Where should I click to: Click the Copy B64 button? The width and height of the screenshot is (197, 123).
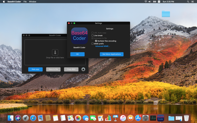71,69
